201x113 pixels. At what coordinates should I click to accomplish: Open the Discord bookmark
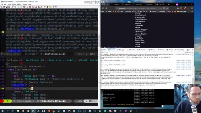(x=153, y=11)
